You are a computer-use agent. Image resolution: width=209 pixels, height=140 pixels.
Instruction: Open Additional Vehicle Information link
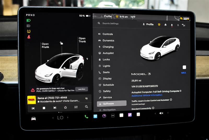147,95
